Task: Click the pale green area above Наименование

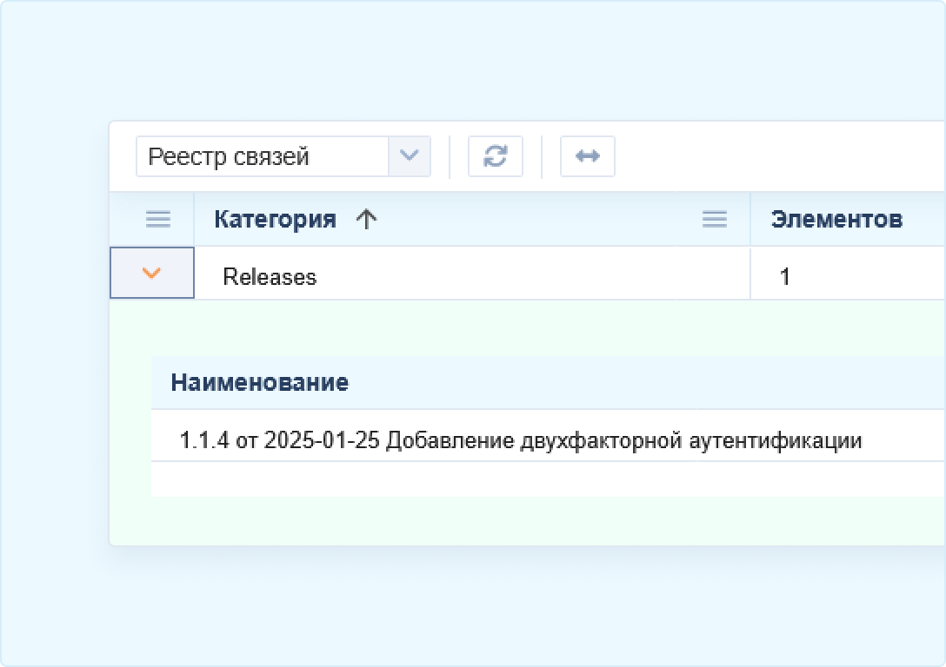Action: [x=522, y=328]
